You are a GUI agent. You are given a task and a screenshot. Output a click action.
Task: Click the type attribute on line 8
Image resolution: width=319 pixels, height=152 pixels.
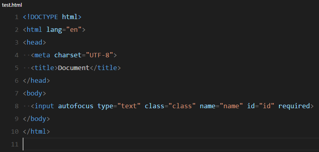click(105, 106)
